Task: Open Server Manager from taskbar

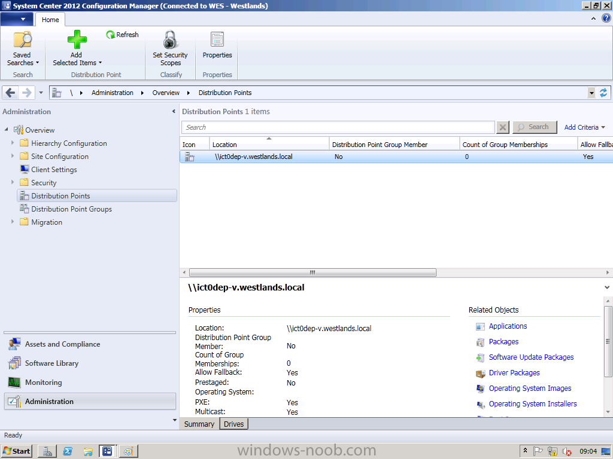Action: click(x=47, y=452)
